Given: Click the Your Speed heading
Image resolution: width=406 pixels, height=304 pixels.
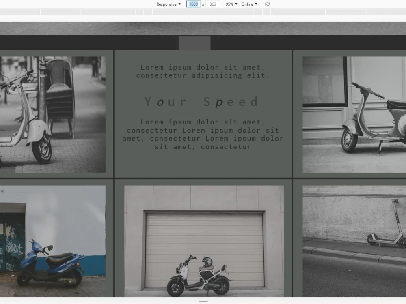Looking at the screenshot, I should (x=202, y=102).
